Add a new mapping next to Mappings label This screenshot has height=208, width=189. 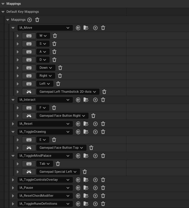30,20
